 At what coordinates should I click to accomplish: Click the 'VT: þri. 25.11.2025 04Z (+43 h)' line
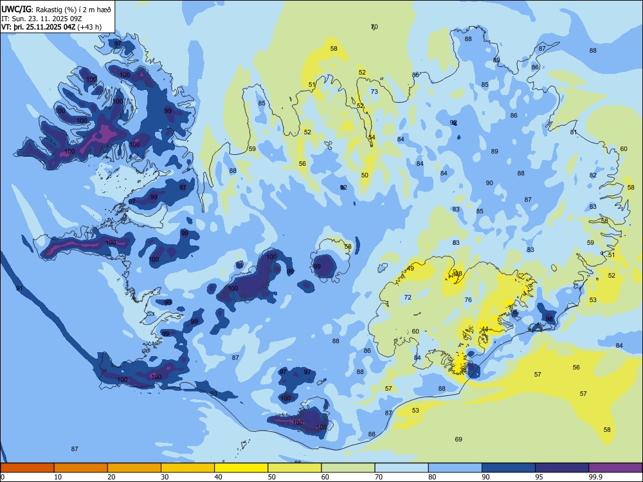(51, 27)
